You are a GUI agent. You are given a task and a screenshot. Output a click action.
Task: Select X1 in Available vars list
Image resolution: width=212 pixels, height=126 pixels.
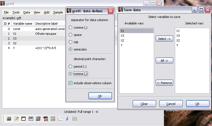137,31
